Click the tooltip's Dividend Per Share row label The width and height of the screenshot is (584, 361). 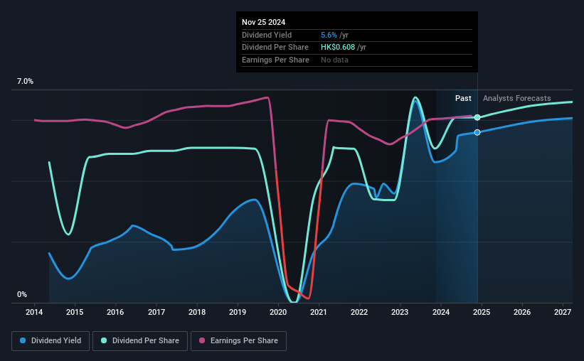click(275, 48)
